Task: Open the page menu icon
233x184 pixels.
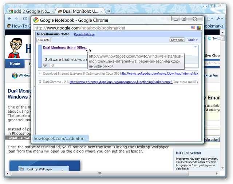Action: (210, 18)
